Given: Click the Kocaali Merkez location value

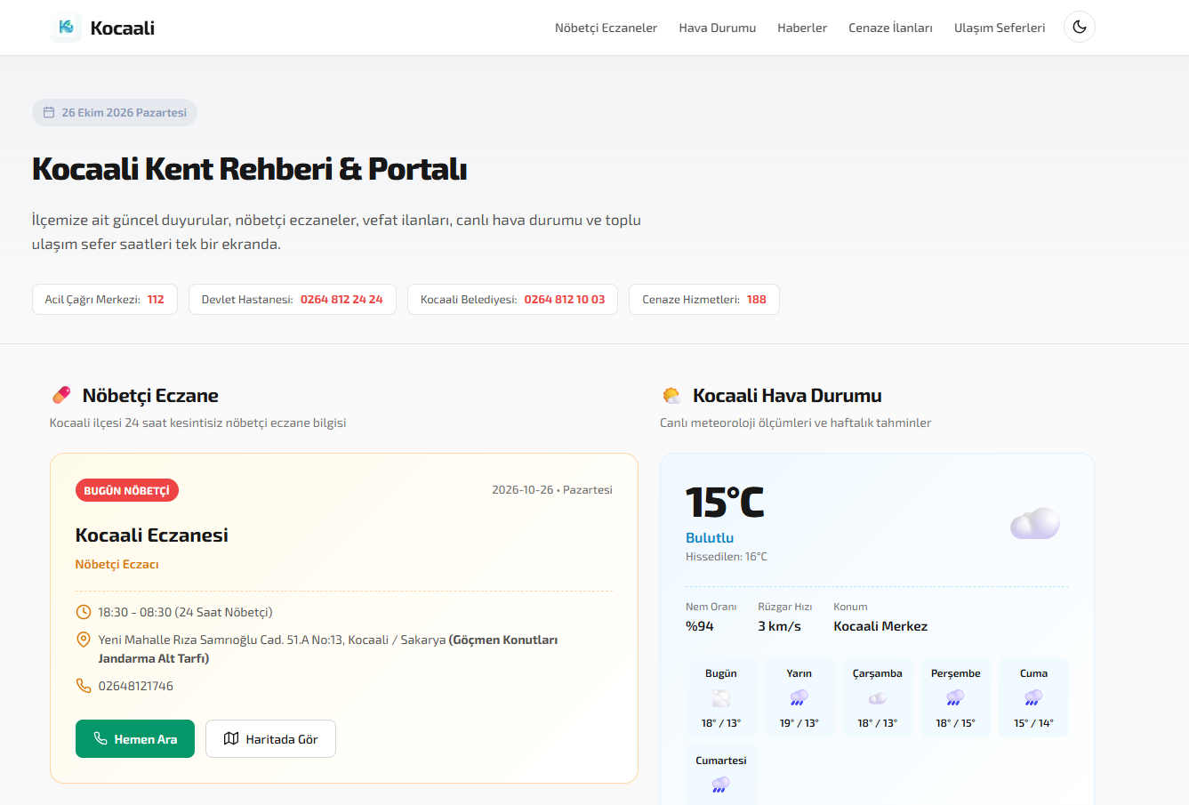Looking at the screenshot, I should coord(880,626).
